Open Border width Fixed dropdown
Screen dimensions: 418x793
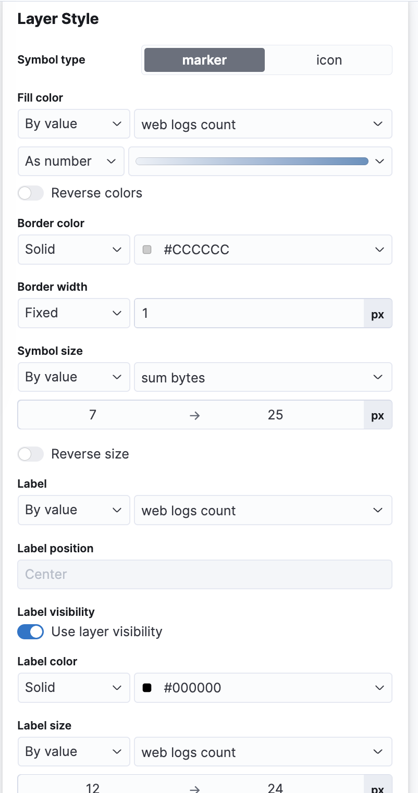pyautogui.click(x=73, y=313)
